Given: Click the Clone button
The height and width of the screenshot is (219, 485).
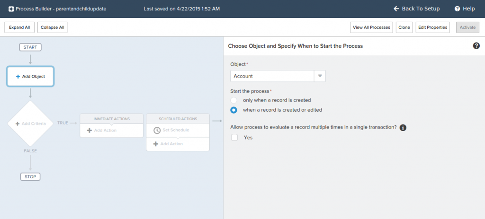Looking at the screenshot, I should coord(404,27).
